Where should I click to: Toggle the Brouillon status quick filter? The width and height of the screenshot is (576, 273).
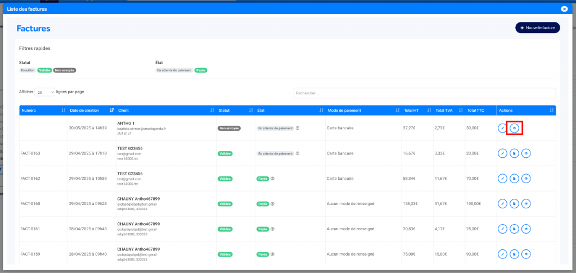coord(28,70)
